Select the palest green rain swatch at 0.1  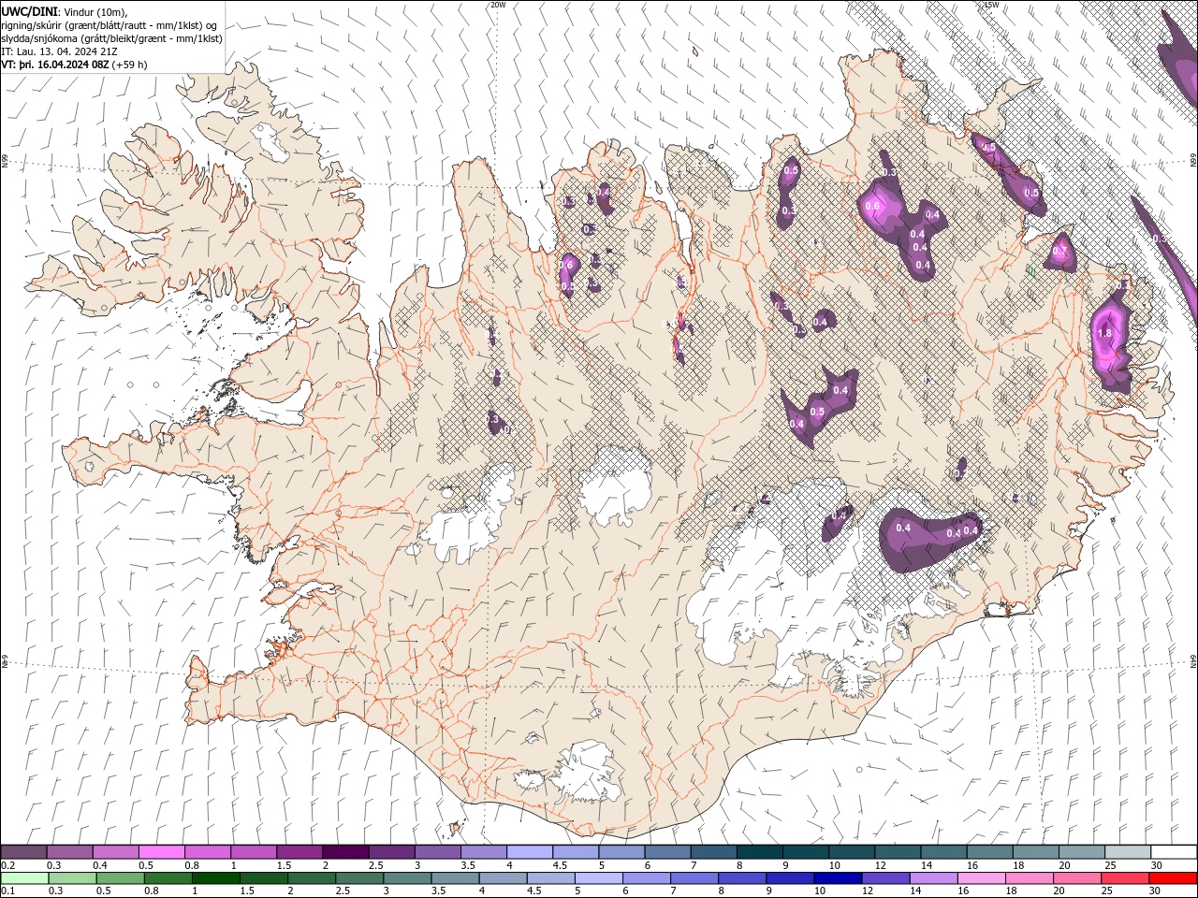(x=24, y=878)
